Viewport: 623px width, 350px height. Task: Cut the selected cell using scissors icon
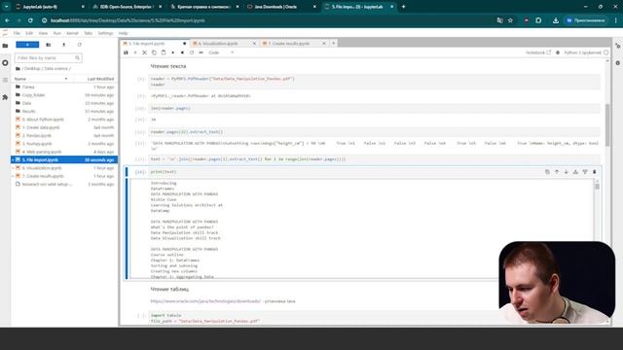click(x=145, y=52)
